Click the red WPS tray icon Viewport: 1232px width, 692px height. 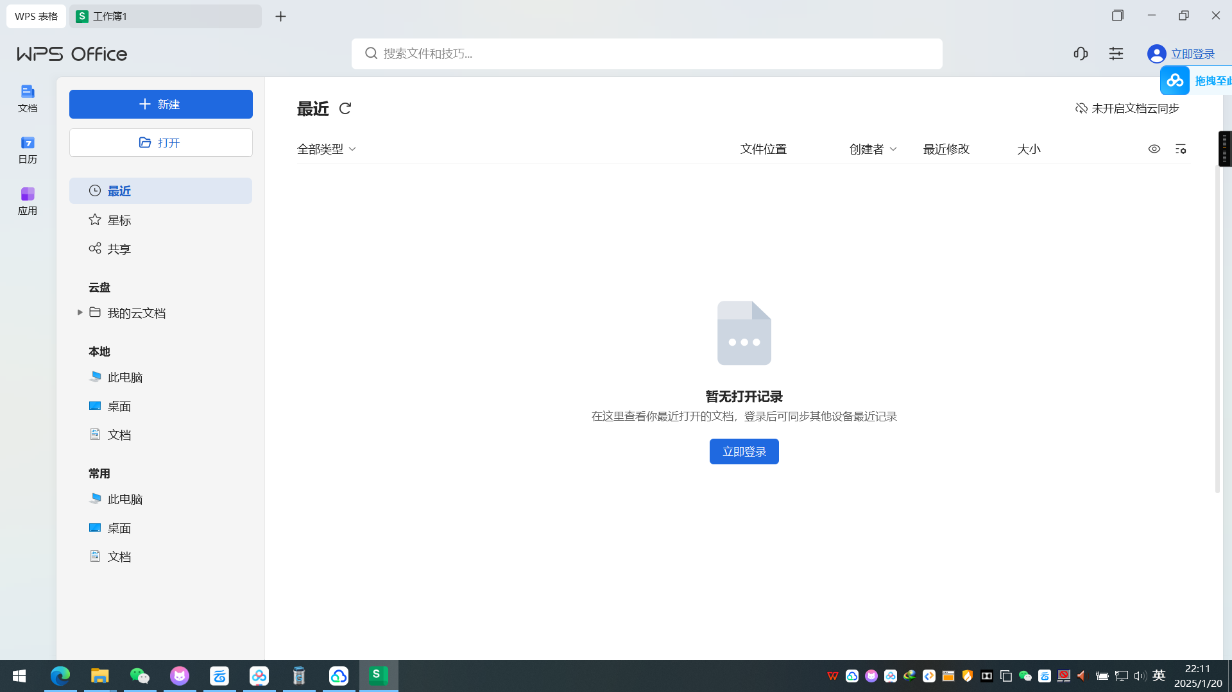coord(833,676)
